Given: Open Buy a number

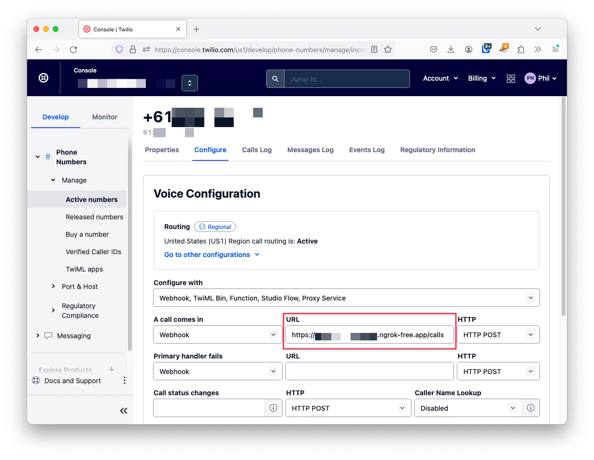Looking at the screenshot, I should (x=87, y=234).
